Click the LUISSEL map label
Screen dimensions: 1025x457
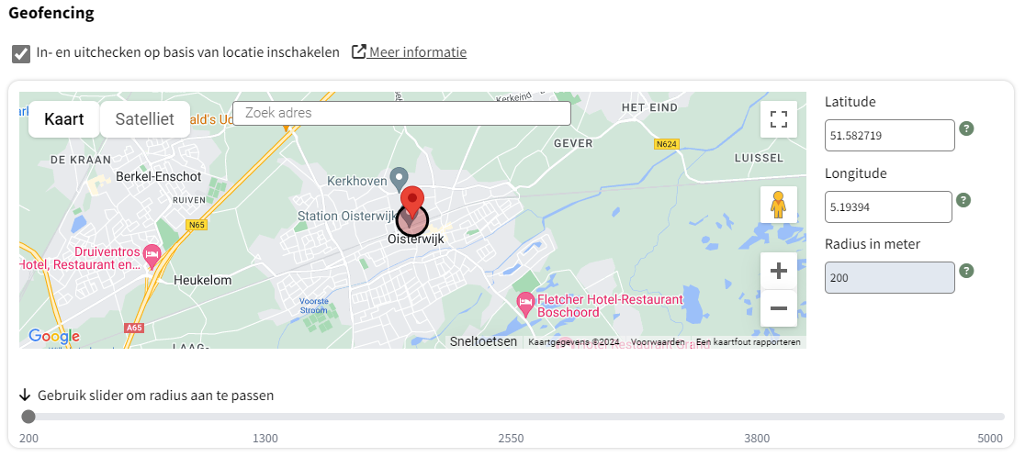[x=759, y=157]
